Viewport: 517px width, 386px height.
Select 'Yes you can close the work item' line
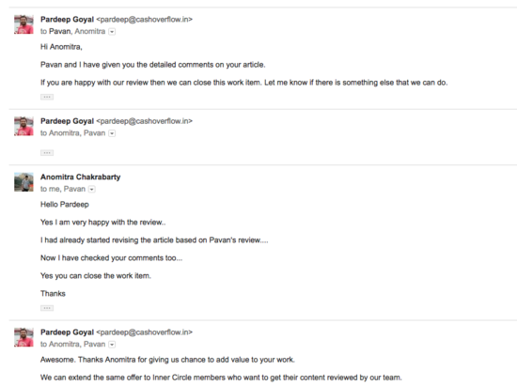point(96,276)
